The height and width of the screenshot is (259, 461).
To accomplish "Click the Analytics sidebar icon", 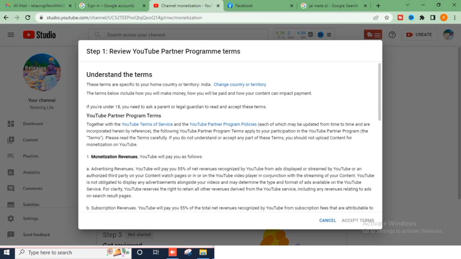I will pyautogui.click(x=11, y=172).
